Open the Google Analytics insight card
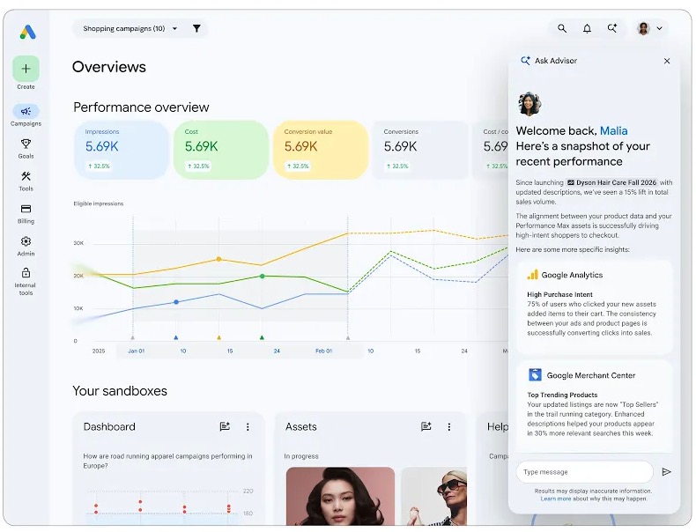This screenshot has width=696, height=532. coord(594,307)
